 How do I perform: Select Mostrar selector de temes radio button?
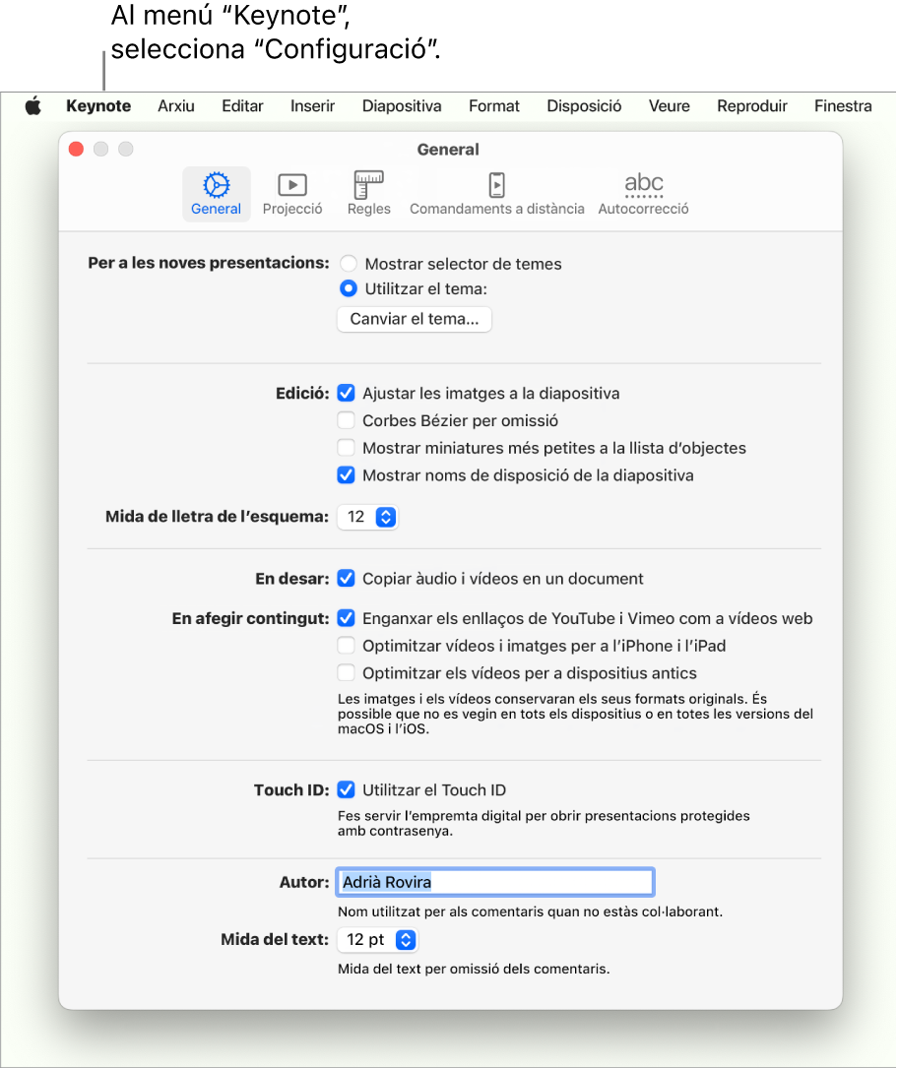pos(349,264)
